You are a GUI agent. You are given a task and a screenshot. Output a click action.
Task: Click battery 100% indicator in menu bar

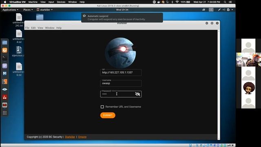pyautogui.click(x=185, y=2)
